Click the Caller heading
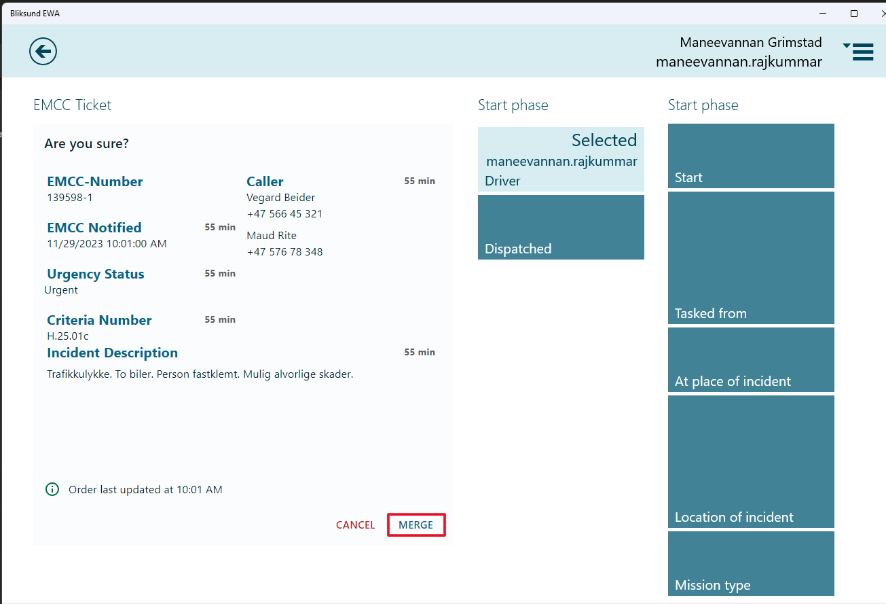This screenshot has width=886, height=604. click(265, 181)
